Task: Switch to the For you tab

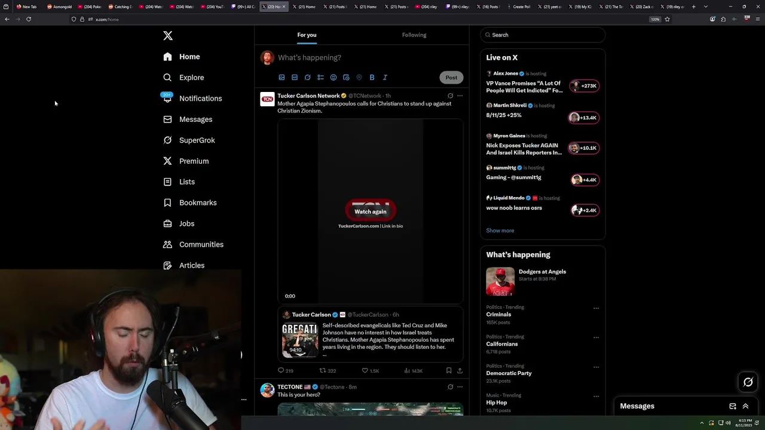Action: click(307, 35)
